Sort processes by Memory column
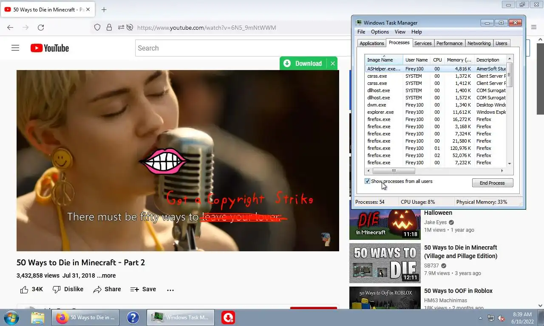 tap(459, 60)
